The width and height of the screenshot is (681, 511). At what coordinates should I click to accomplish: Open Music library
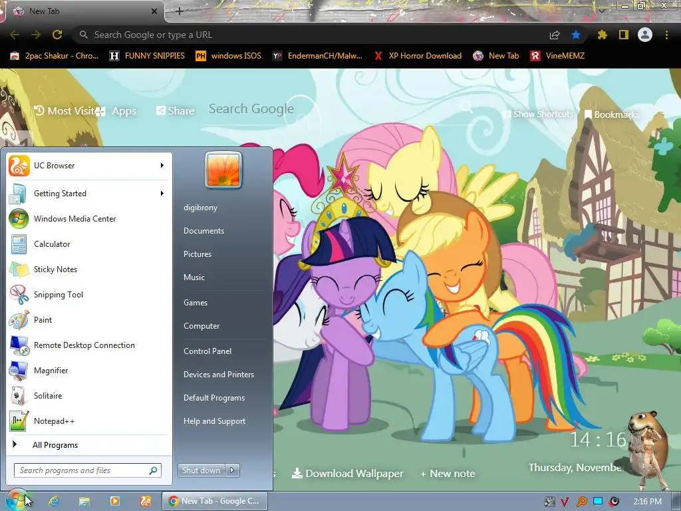pyautogui.click(x=194, y=277)
